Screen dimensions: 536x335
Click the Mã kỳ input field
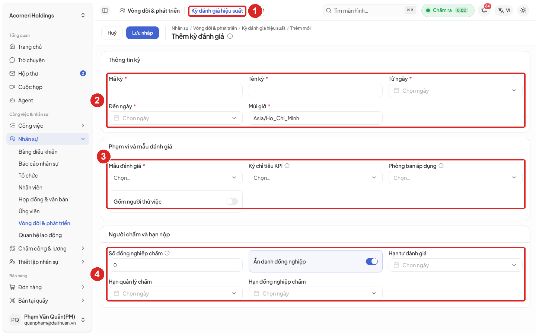(x=176, y=90)
